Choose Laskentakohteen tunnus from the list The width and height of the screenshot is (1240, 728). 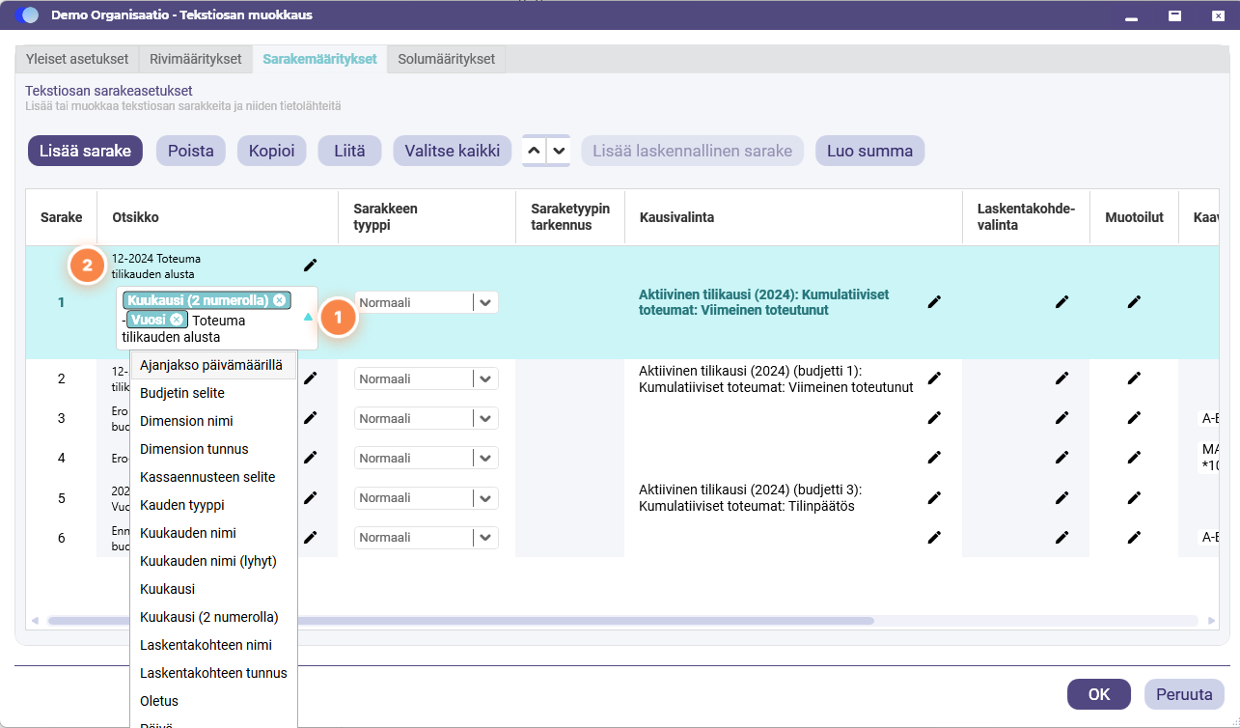click(213, 673)
